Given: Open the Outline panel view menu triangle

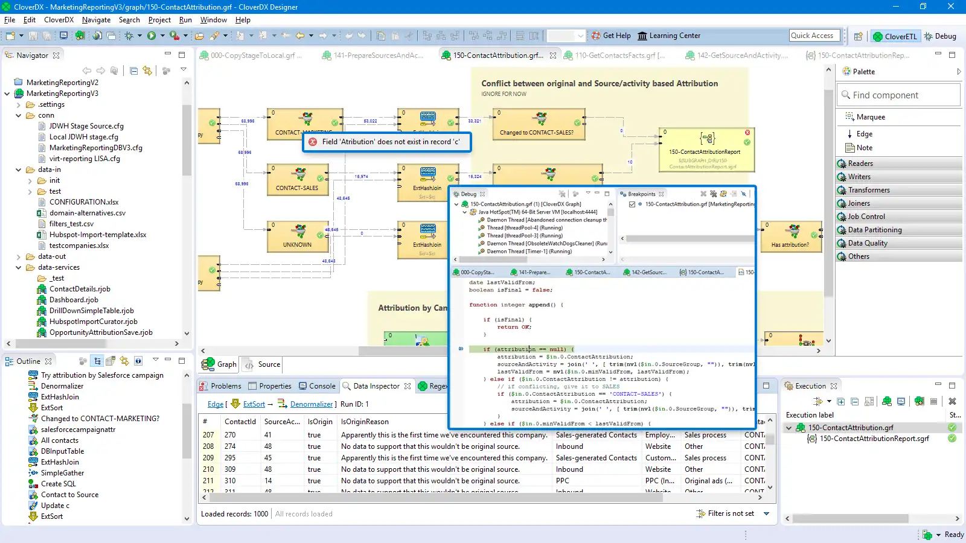Looking at the screenshot, I should coord(156,360).
